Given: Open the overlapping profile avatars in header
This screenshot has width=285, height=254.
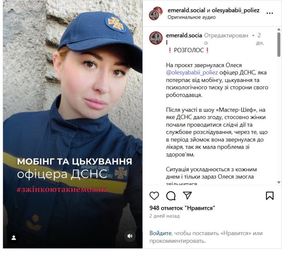Looking at the screenshot, I should coord(156,13).
